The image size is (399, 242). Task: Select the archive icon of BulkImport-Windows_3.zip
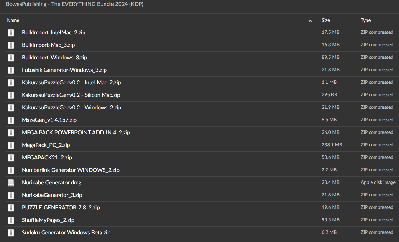11,58
